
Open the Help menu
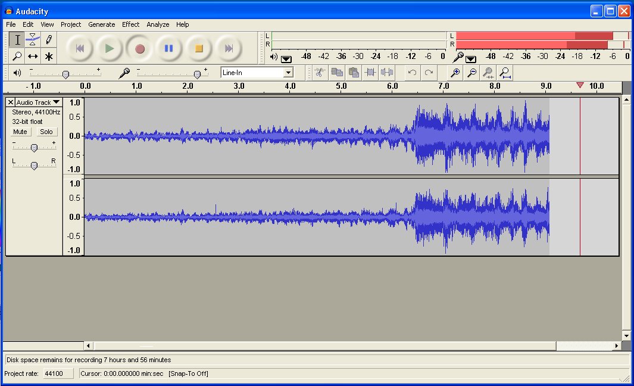click(182, 24)
